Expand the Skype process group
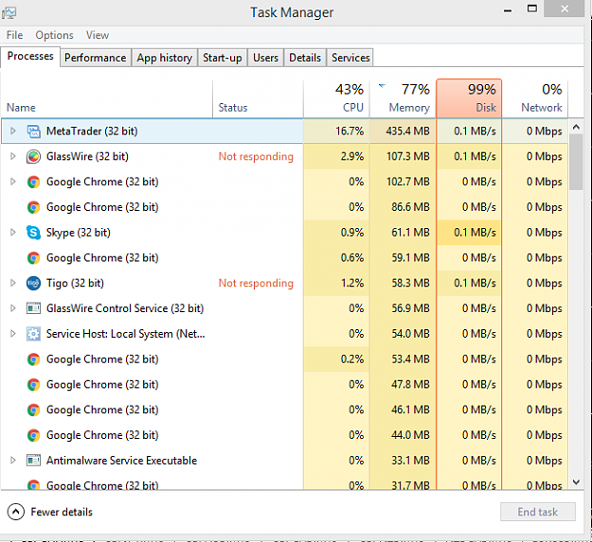The image size is (592, 542). [x=13, y=233]
